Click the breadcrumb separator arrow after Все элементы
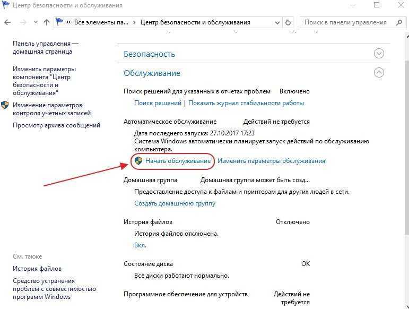This screenshot has height=309, width=409. click(x=134, y=23)
